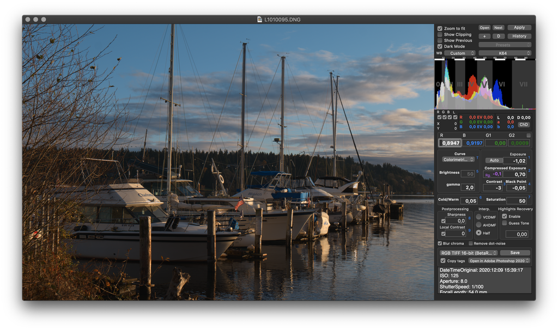Viewport: 558px width, 330px height.
Task: Turn on Remove dot-noise
Action: [471, 243]
